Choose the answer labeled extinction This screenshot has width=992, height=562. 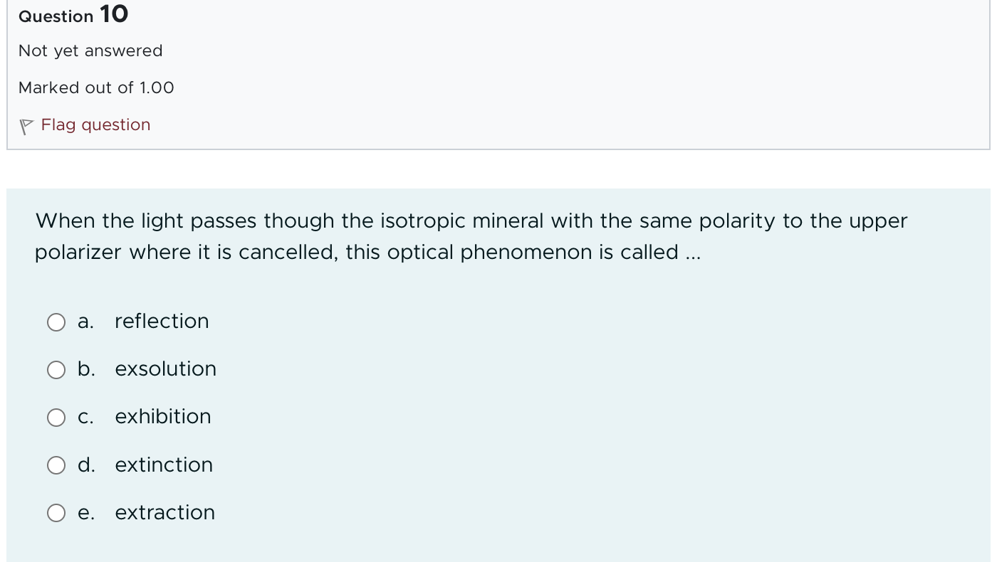(x=164, y=465)
